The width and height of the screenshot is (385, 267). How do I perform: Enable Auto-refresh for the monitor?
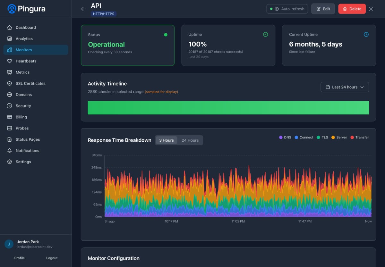tap(287, 9)
